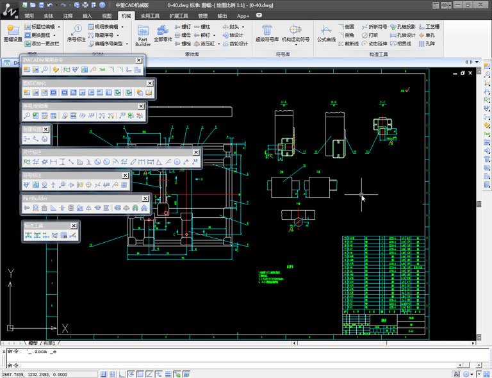The height and width of the screenshot is (378, 492).
Task: Click the 机构运动符号 mechanism symbol button
Action: pos(295,33)
